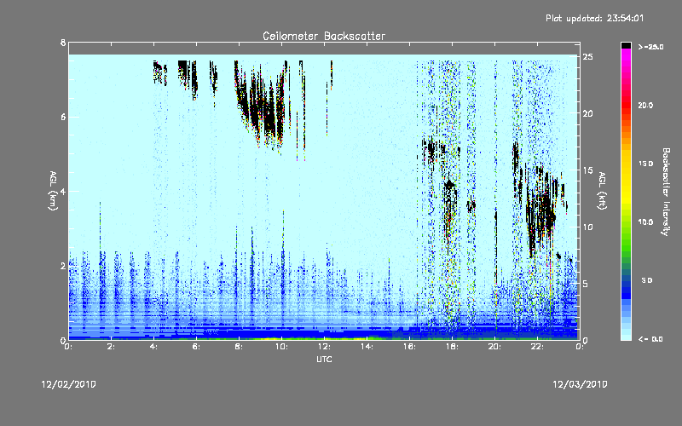Click the "18:" tick on UTC axis
This screenshot has width=682, height=426.
coord(452,347)
